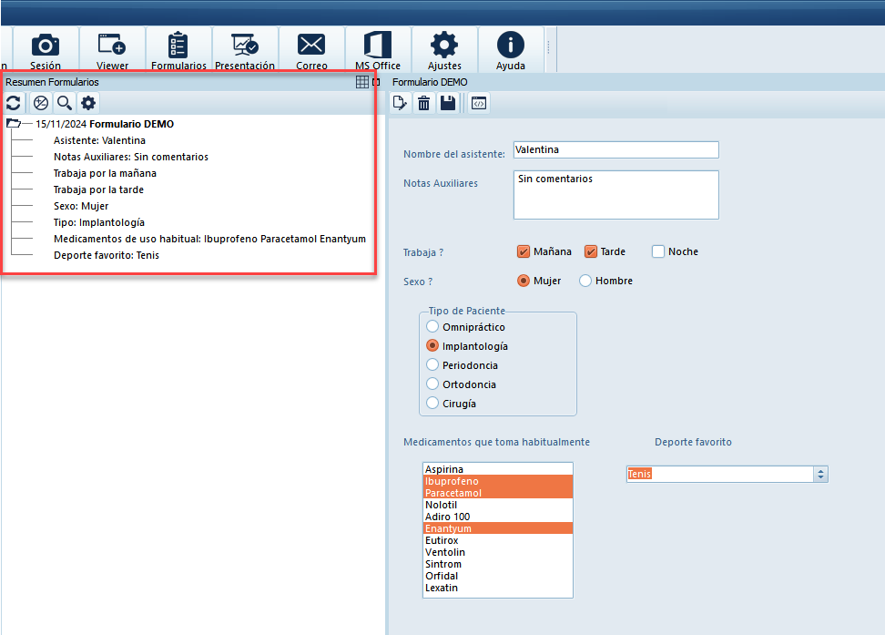Select the Hombre radio button
Image resolution: width=885 pixels, height=635 pixels.
coord(585,281)
